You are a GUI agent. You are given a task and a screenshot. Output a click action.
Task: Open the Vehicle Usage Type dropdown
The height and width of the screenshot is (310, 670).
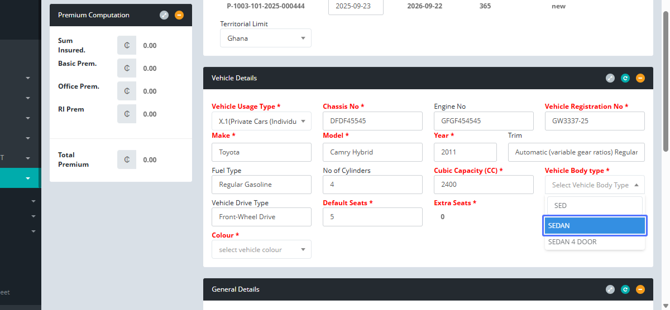point(261,121)
